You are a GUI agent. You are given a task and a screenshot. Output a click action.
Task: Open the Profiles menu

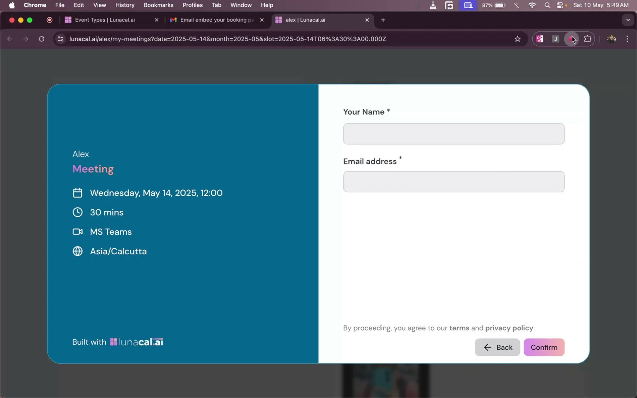pos(192,5)
